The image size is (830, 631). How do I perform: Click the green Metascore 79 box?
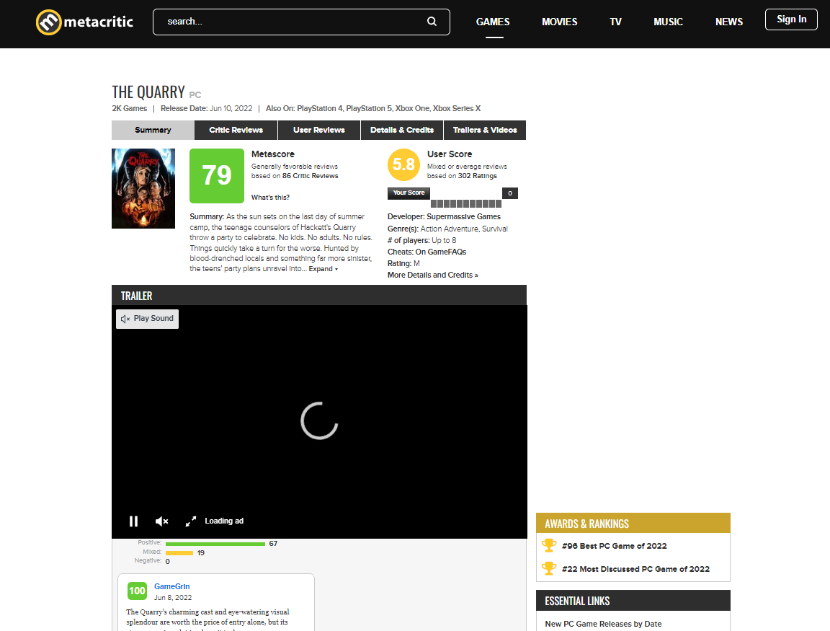pos(217,176)
